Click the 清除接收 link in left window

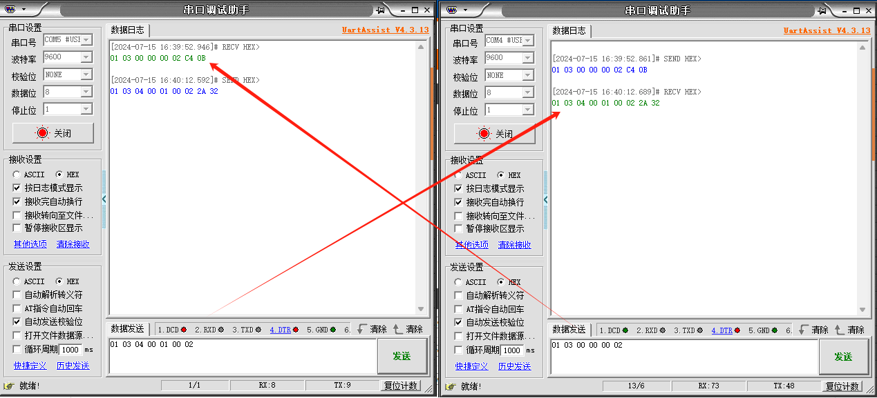click(x=73, y=244)
